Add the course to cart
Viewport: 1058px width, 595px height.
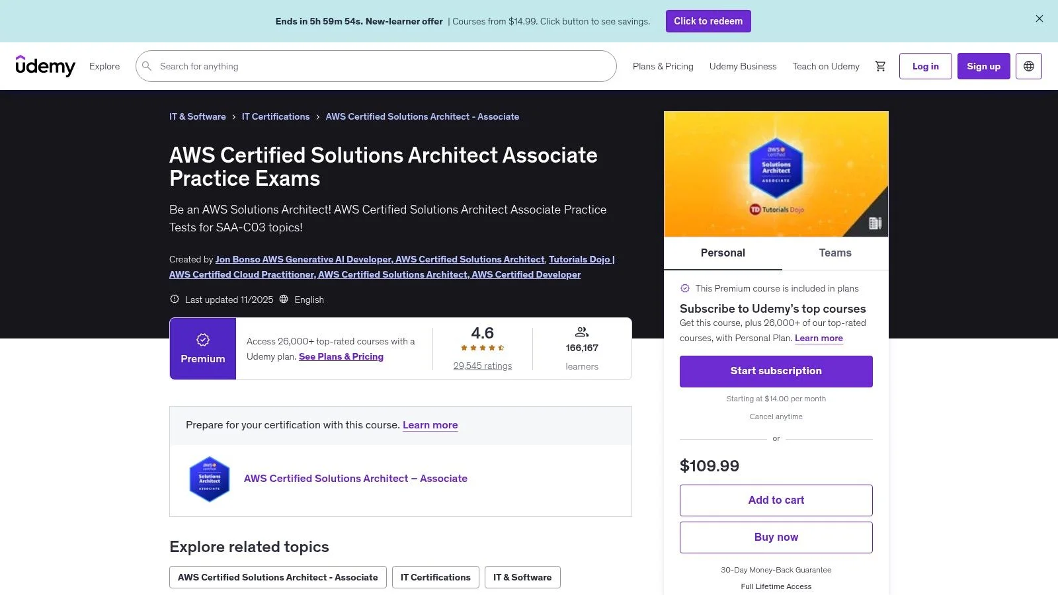coord(776,500)
